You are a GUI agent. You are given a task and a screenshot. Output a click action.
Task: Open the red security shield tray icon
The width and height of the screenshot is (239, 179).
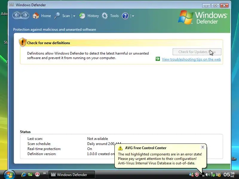tap(197, 175)
